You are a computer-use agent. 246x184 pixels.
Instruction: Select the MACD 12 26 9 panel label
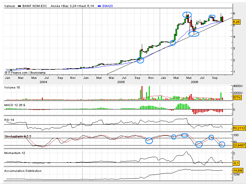pyautogui.click(x=15, y=105)
